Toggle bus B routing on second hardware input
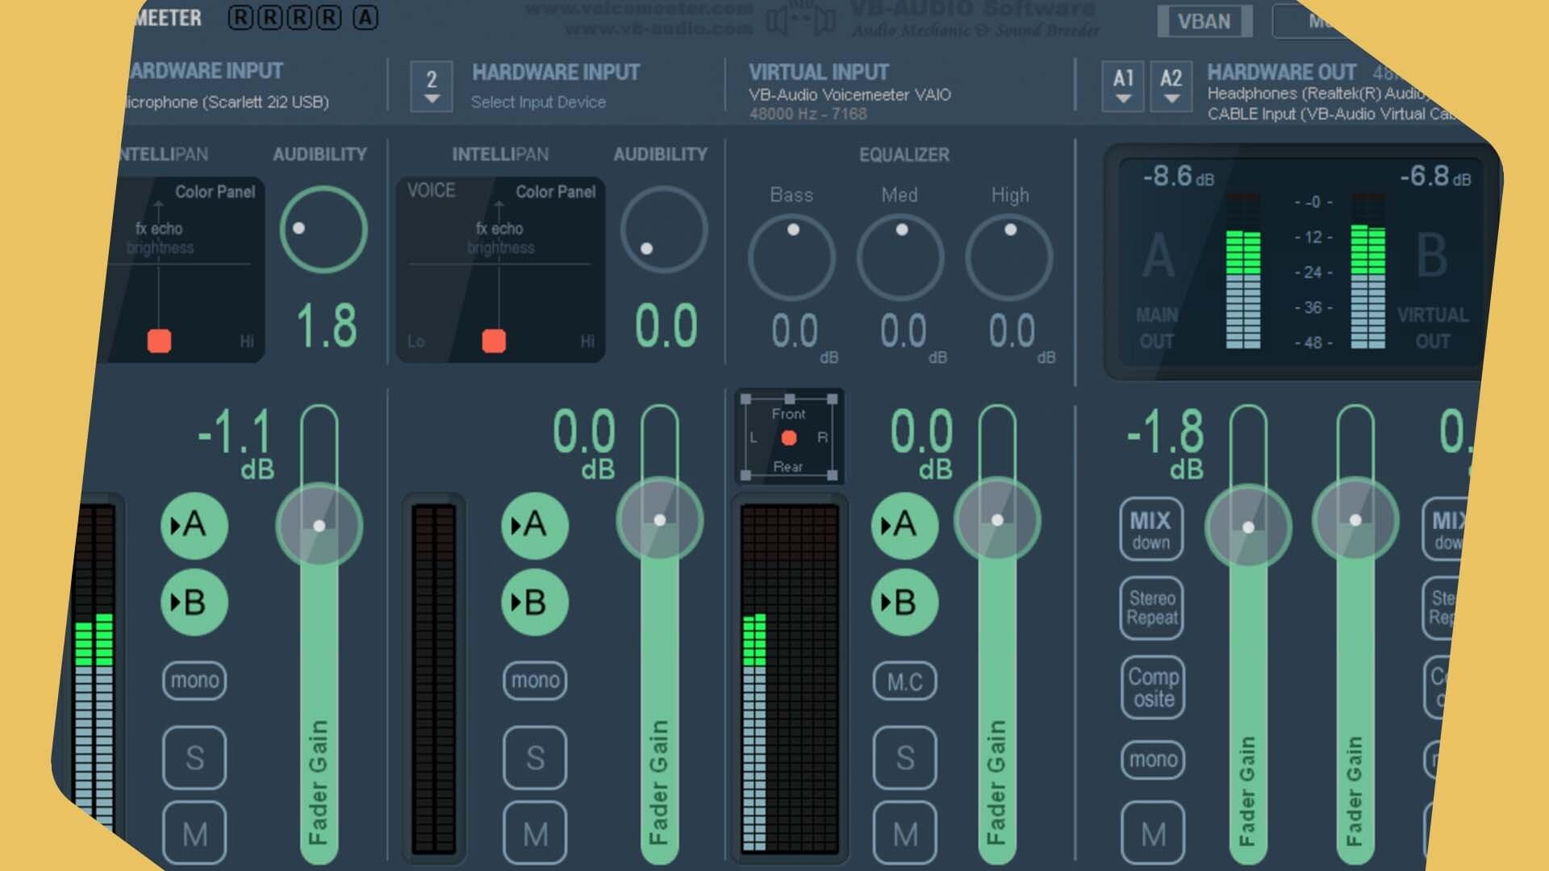The height and width of the screenshot is (871, 1549). point(534,602)
